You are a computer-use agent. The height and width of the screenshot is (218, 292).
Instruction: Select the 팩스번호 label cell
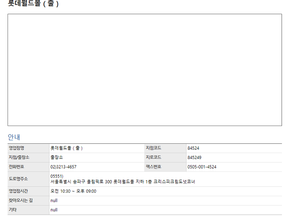[165, 167]
